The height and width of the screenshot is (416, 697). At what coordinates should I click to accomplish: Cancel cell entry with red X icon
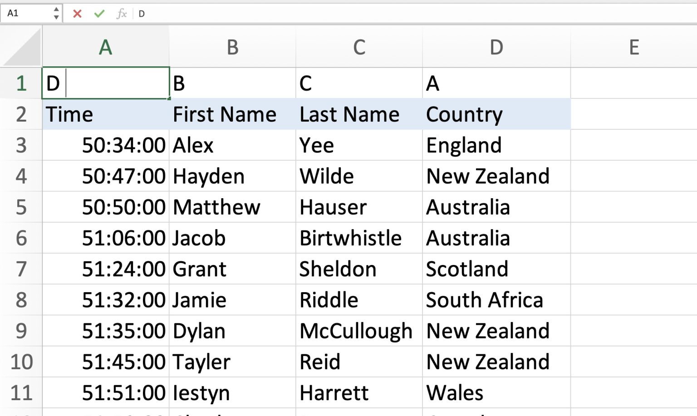(77, 13)
